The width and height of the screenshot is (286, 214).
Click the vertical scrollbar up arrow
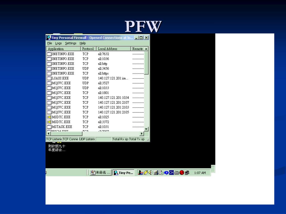[x=146, y=49]
